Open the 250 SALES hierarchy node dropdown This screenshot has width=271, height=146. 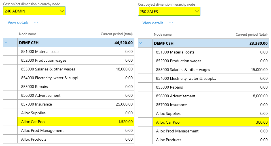197,12
